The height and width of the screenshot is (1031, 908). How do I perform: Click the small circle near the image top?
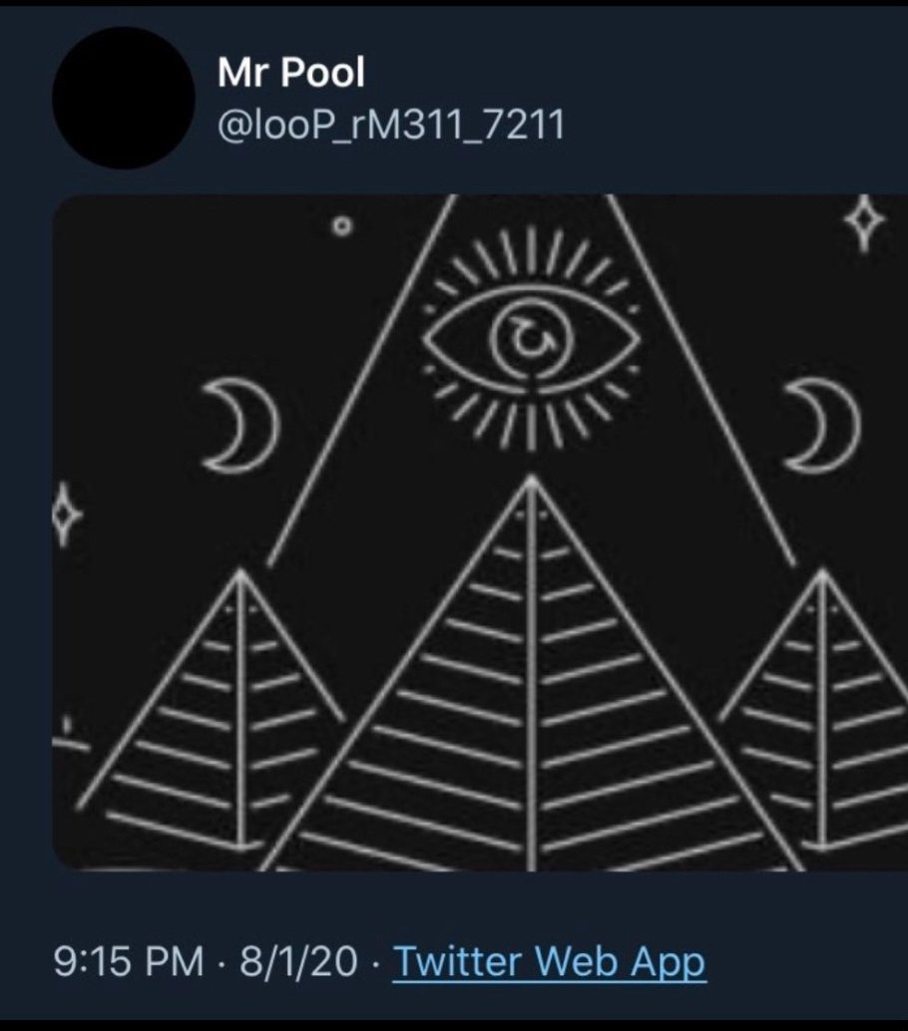341,227
